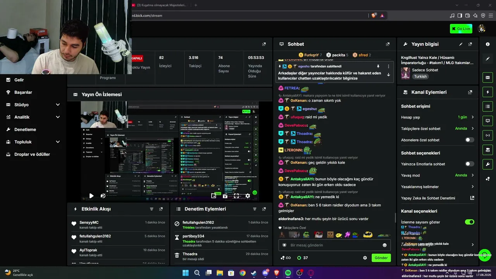Screen dimensions: 496x279
Task: Pop out the Etkinlik Akışı panel
Action: 161,209
